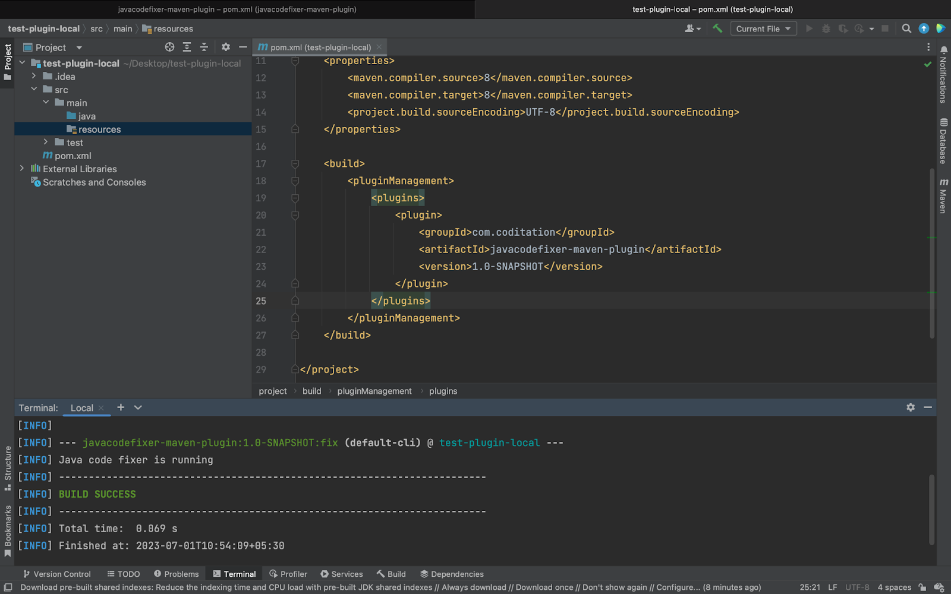This screenshot has width=951, height=594.
Task: Open the Current File run configuration dropdown
Action: 763,29
